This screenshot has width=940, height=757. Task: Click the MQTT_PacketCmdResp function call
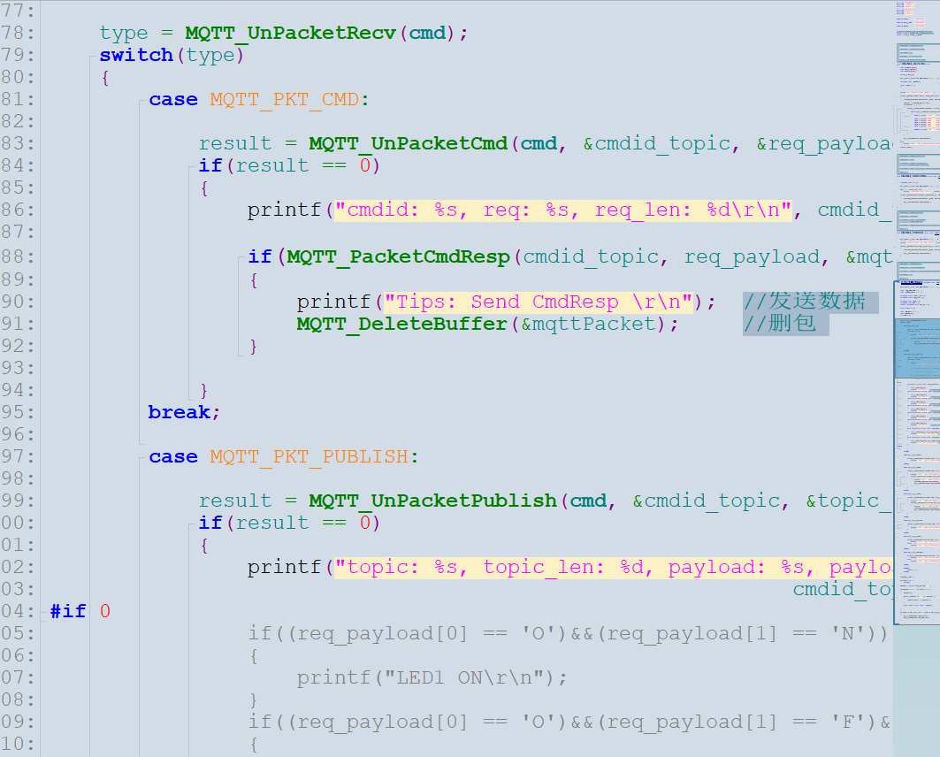398,257
